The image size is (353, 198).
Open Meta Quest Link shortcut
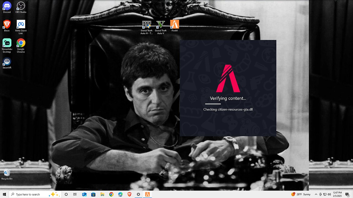click(x=21, y=27)
